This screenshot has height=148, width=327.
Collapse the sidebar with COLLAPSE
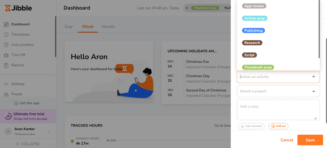28,144
